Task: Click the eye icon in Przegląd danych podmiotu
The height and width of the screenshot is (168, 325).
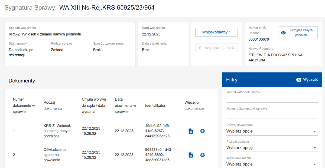Action: [284, 33]
